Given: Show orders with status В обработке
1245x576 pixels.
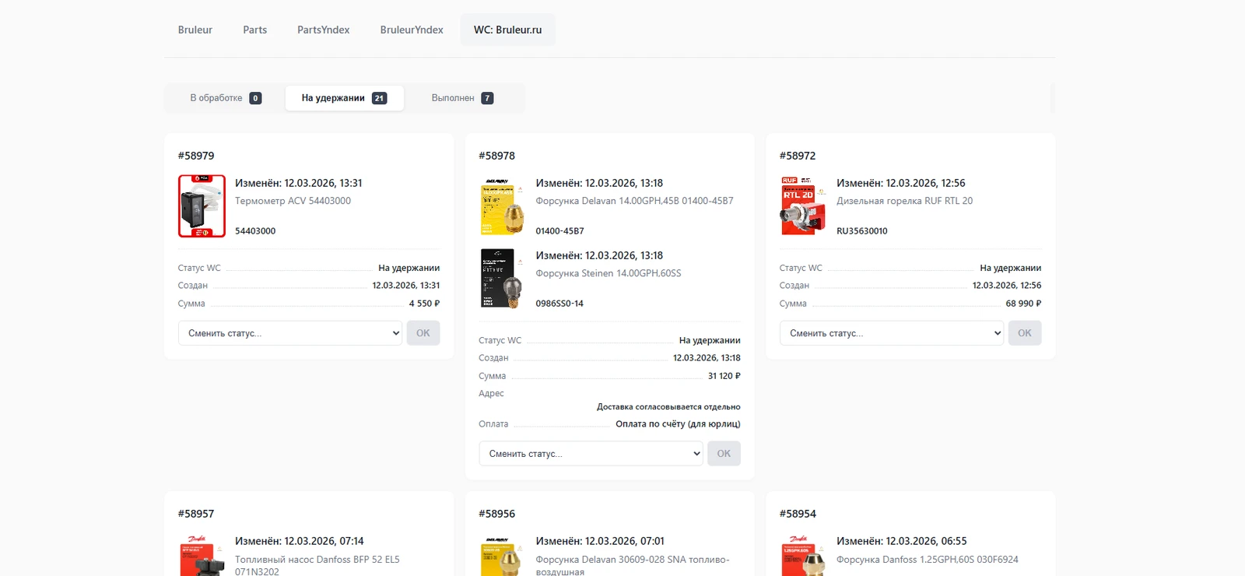Looking at the screenshot, I should pos(225,98).
